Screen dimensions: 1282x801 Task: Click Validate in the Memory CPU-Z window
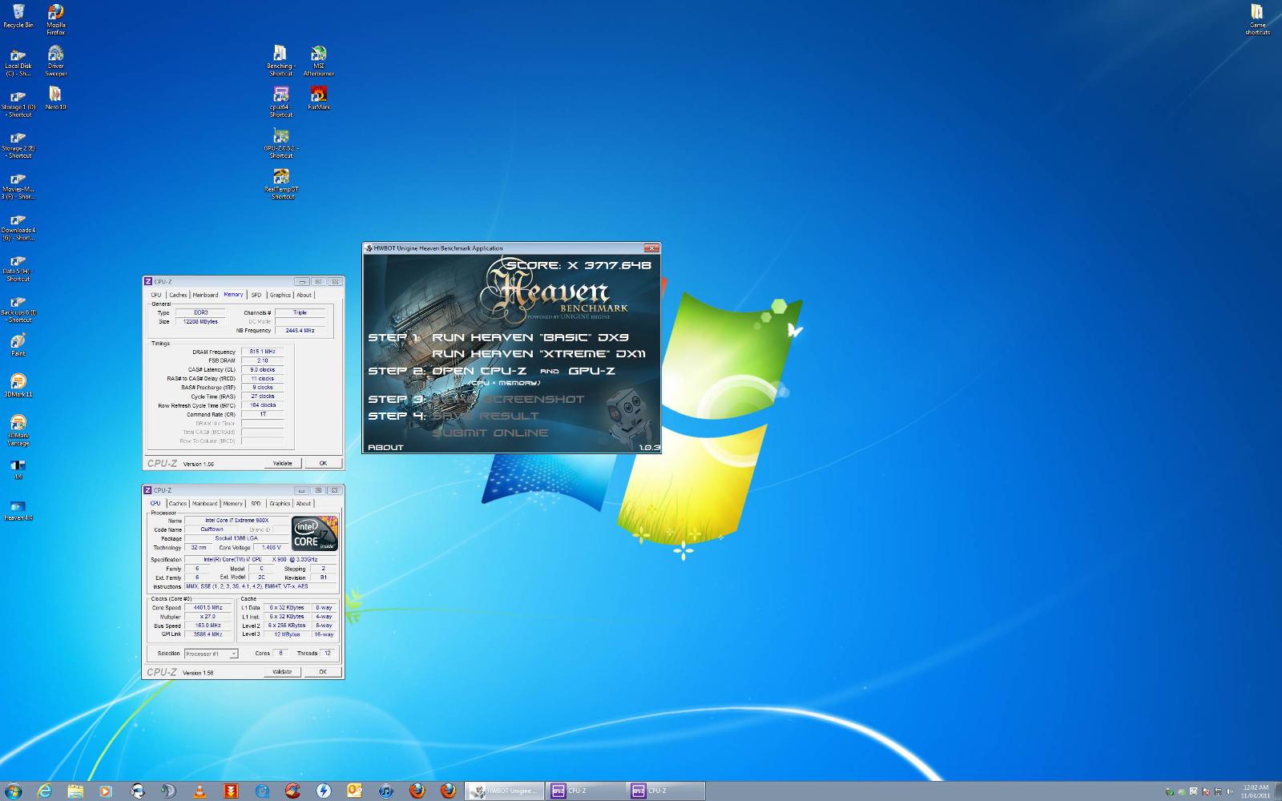click(x=283, y=463)
